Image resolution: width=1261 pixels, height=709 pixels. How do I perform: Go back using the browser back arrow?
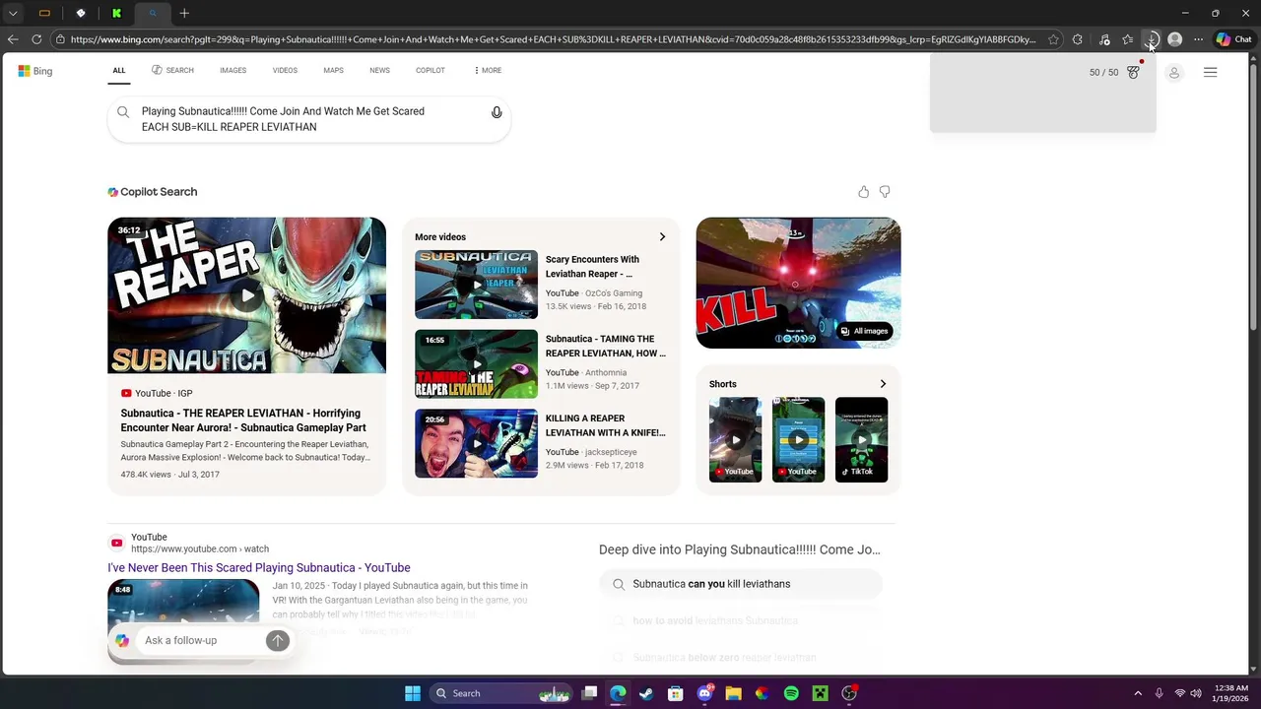[x=13, y=39]
